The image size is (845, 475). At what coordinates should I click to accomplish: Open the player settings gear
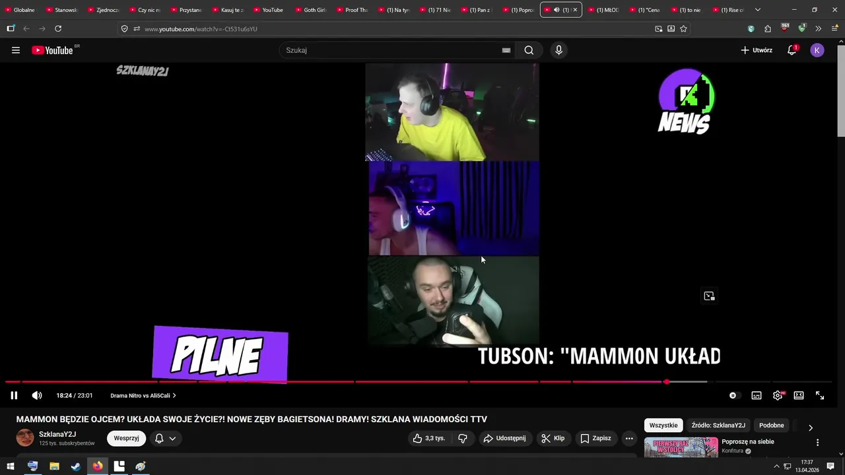778,396
